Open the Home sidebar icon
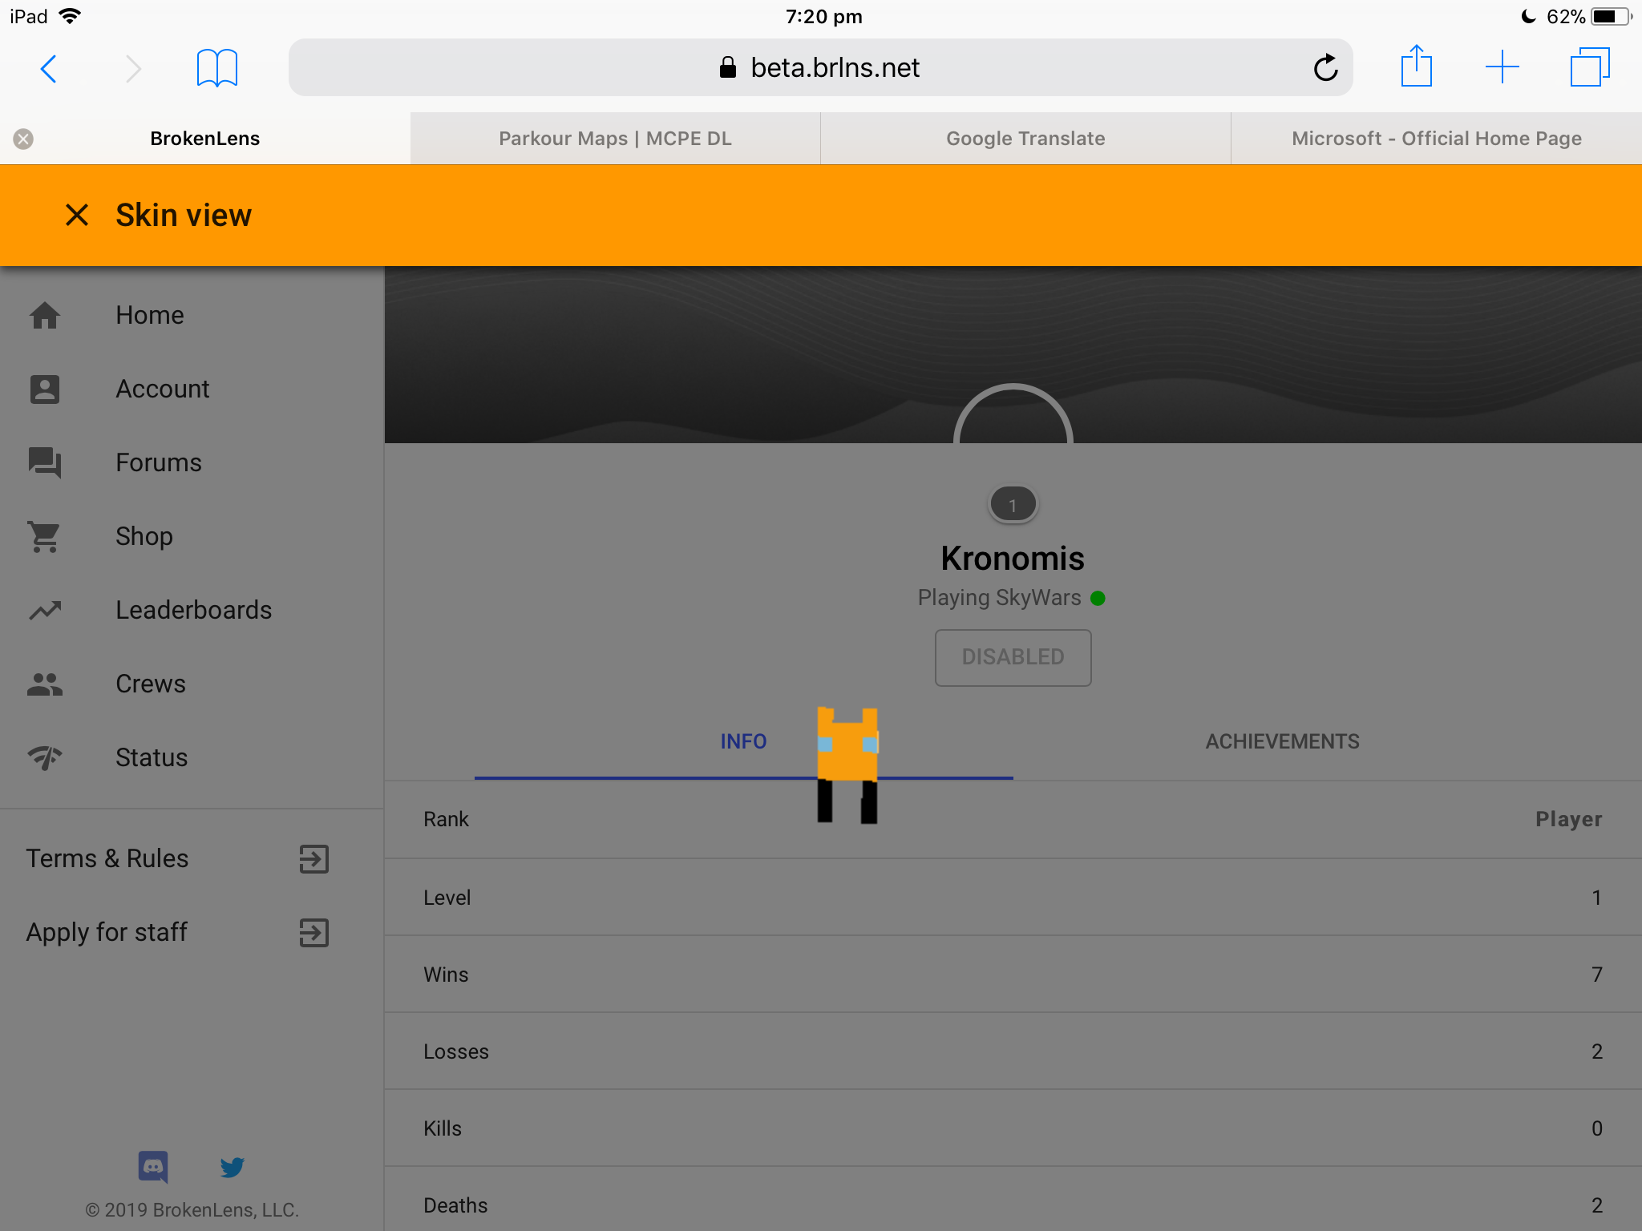Viewport: 1642px width, 1231px height. (45, 315)
